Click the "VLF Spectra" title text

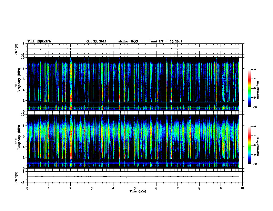click(39, 41)
